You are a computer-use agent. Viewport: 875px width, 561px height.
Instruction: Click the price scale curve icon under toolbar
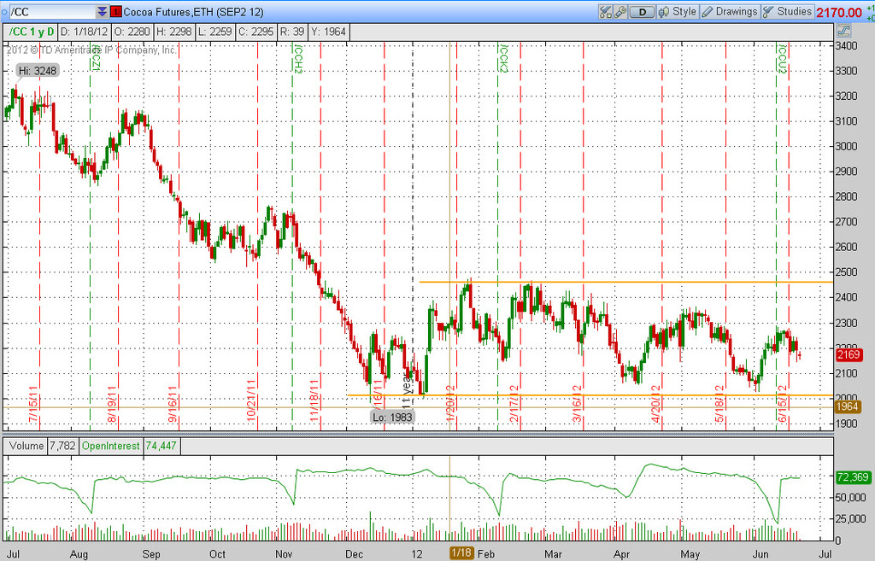843,30
